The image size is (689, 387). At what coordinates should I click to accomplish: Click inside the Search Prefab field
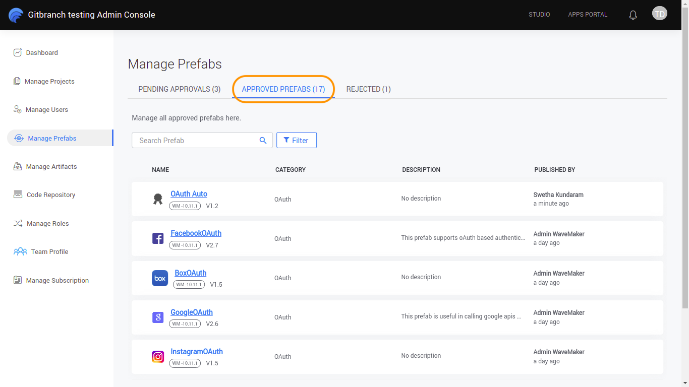(194, 141)
